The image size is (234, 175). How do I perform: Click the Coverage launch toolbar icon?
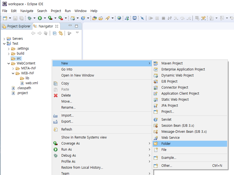[x=50, y=18]
